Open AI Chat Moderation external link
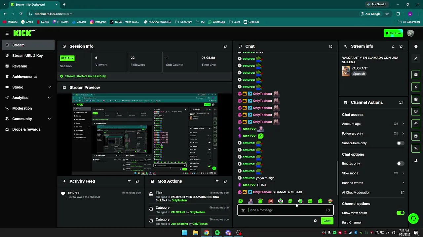Viewport: 423px width, 237px height. pyautogui.click(x=403, y=193)
